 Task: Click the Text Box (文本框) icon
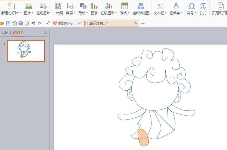point(160,6)
